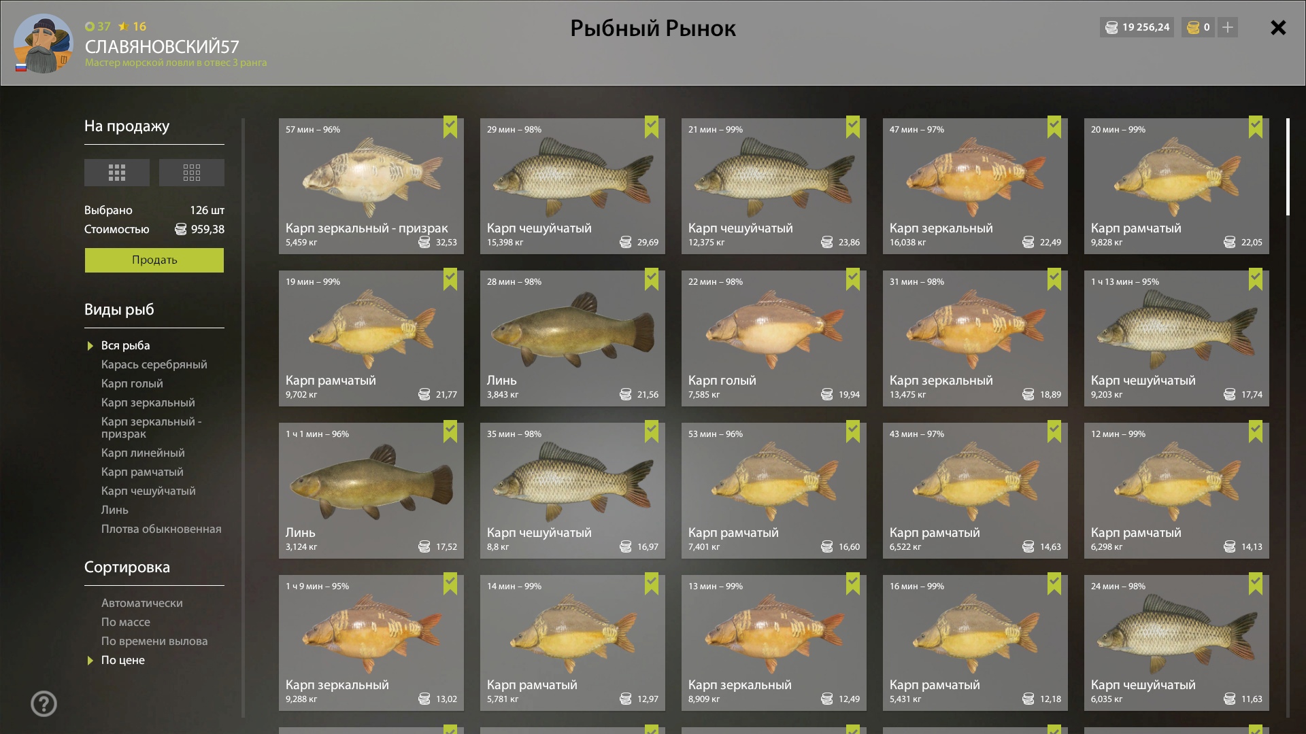The width and height of the screenshot is (1306, 734).
Task: Click the silver coins balance icon
Action: coord(1111,27)
